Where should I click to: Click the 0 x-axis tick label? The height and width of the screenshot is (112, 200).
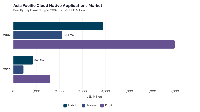point(13,91)
